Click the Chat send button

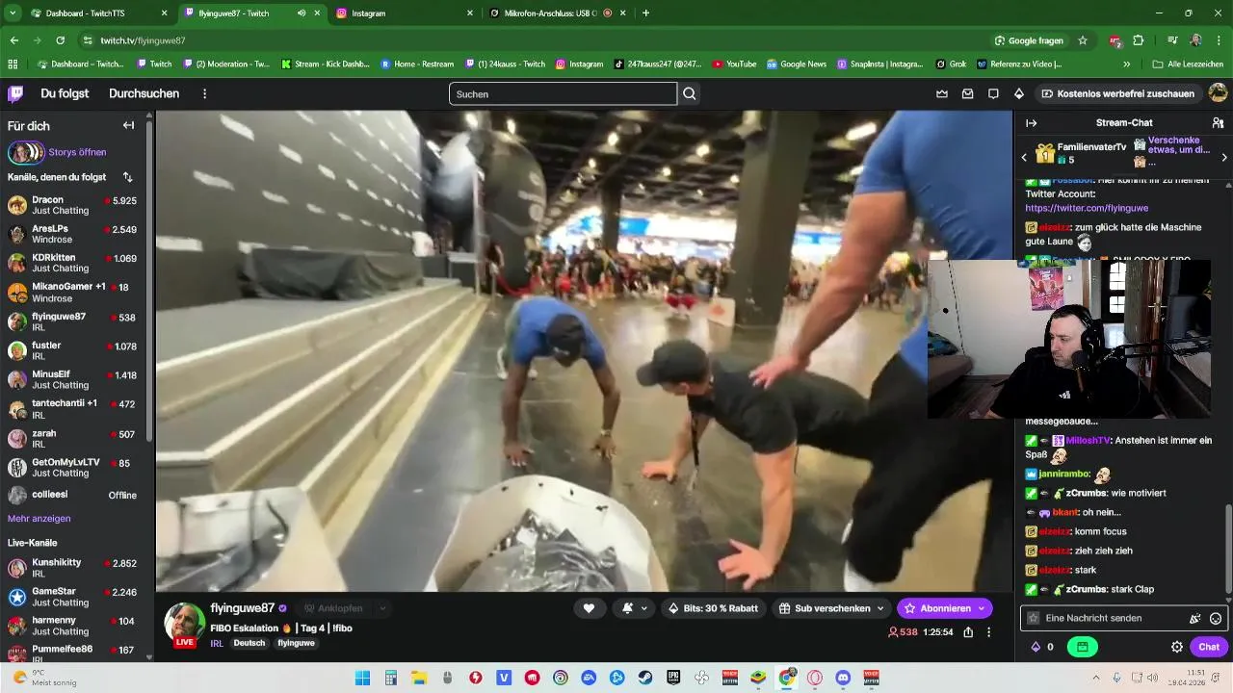tap(1209, 647)
